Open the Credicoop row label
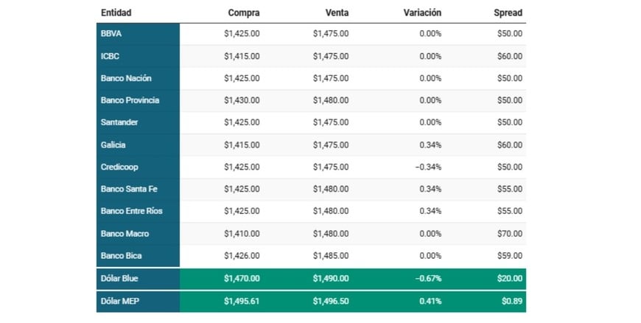The height and width of the screenshot is (323, 641). point(119,167)
